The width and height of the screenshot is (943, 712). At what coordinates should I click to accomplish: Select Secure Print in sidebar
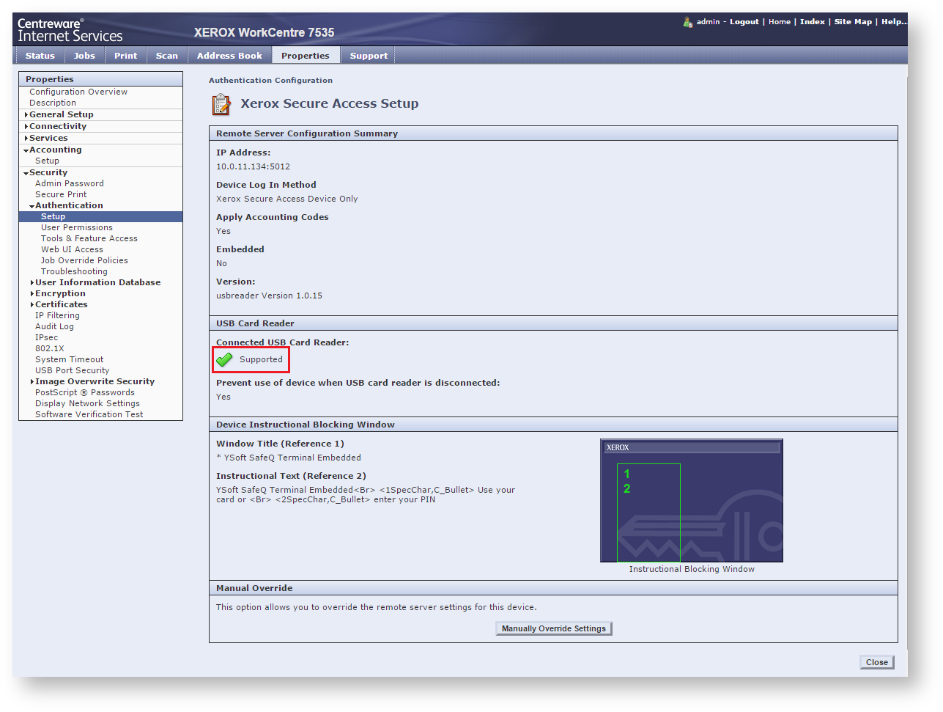61,194
